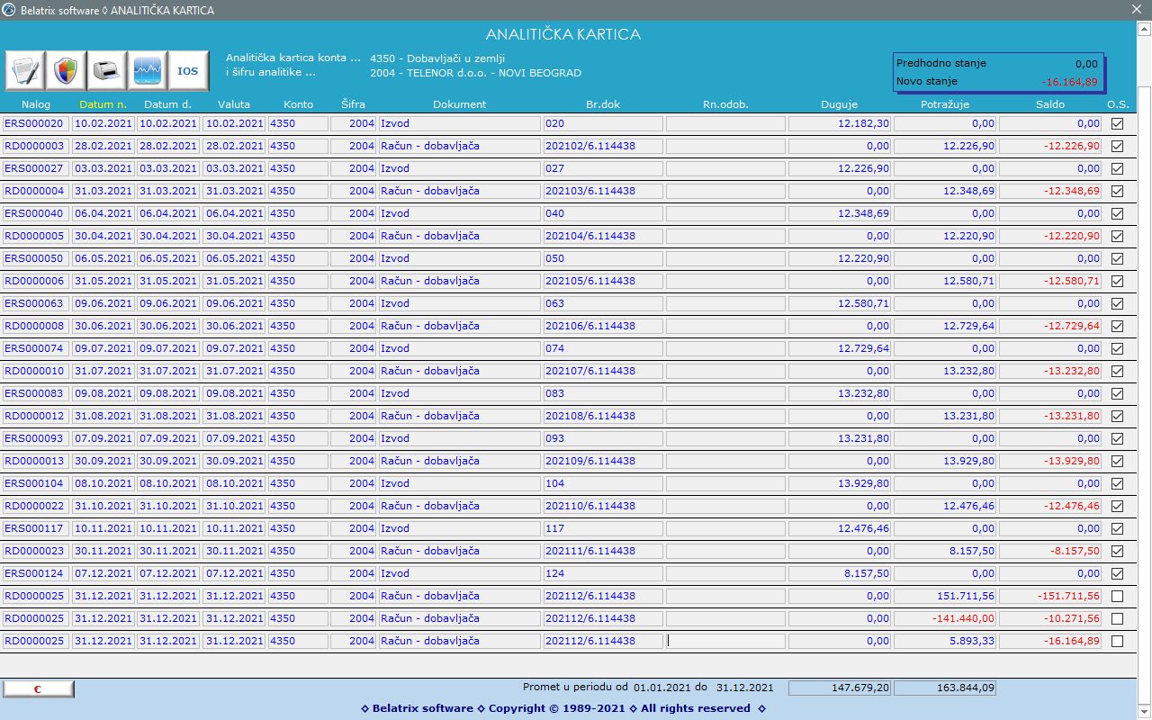Click the Dokument column header
Screen dimensions: 1152x720
pyautogui.click(x=459, y=104)
